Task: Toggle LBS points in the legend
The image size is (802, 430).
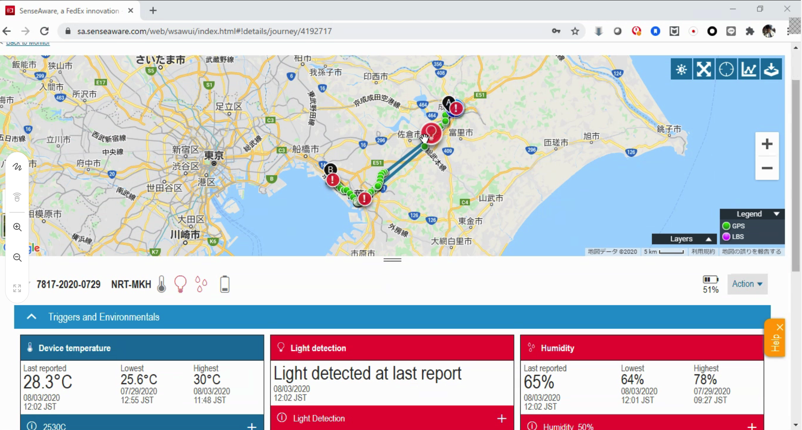Action: 733,236
